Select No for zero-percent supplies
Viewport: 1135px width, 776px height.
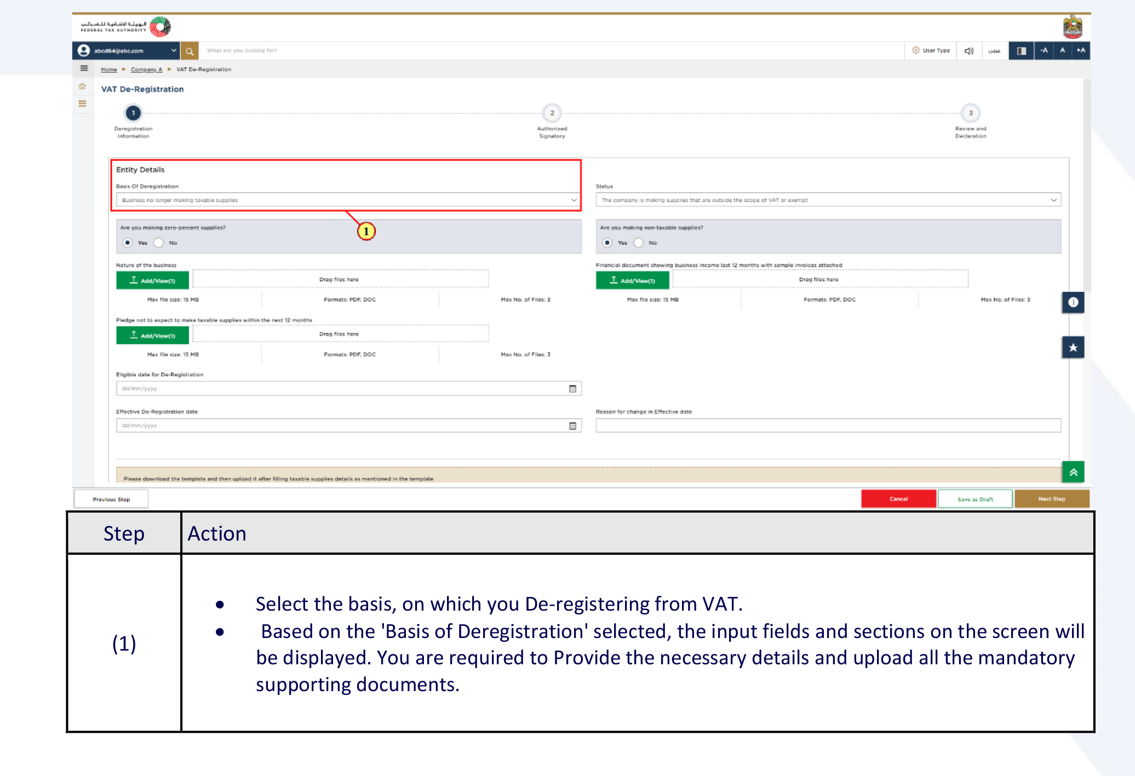[159, 243]
